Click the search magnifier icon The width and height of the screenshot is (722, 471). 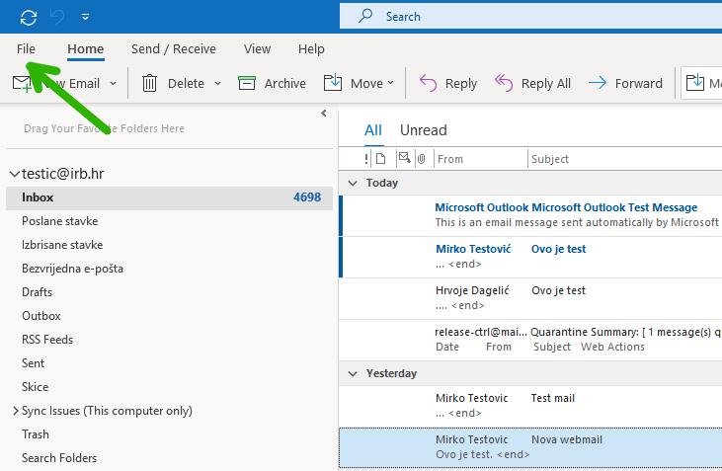pos(365,16)
